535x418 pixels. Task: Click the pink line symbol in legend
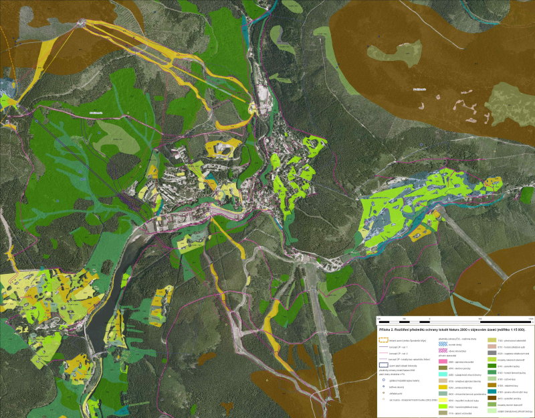383,354
